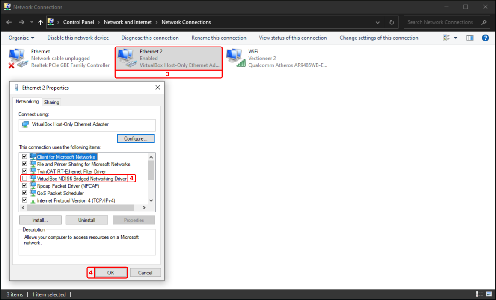This screenshot has width=496, height=300.
Task: Toggle the preview pane icon
Action: 470,38
